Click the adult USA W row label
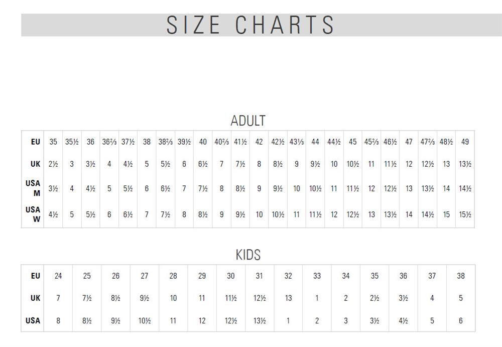502x347 pixels. point(33,214)
